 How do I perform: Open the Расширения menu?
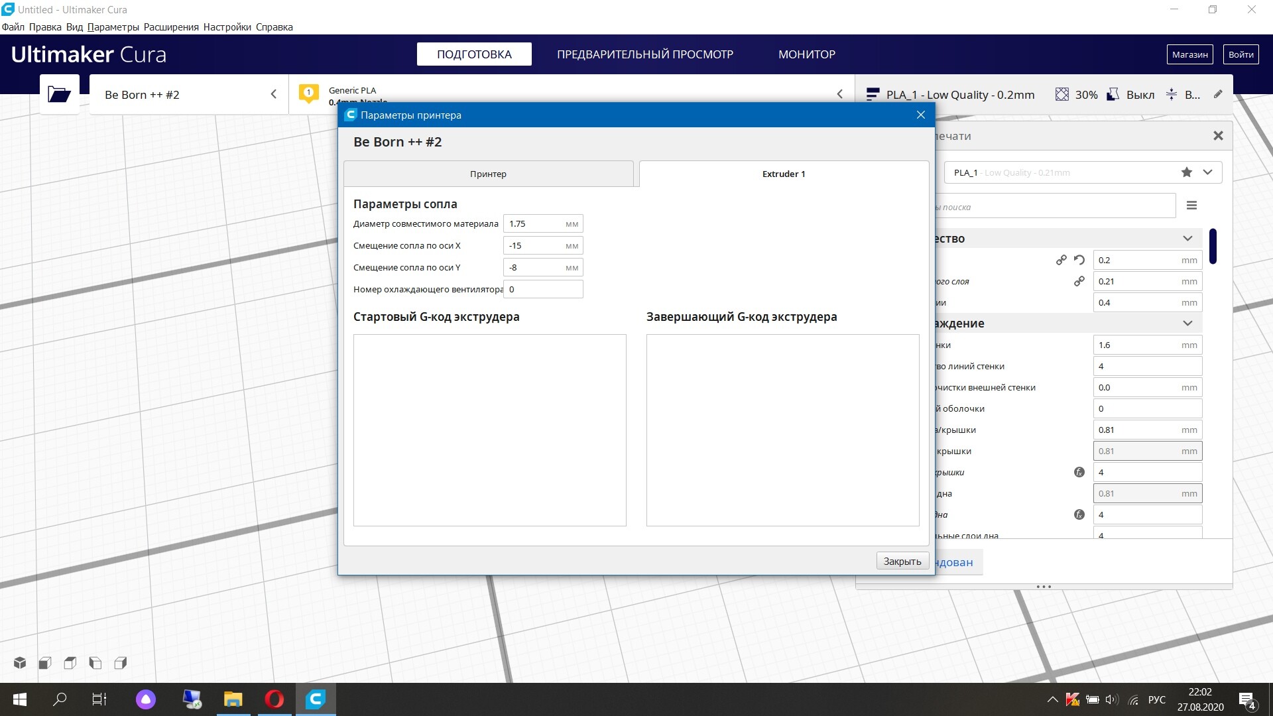point(171,27)
